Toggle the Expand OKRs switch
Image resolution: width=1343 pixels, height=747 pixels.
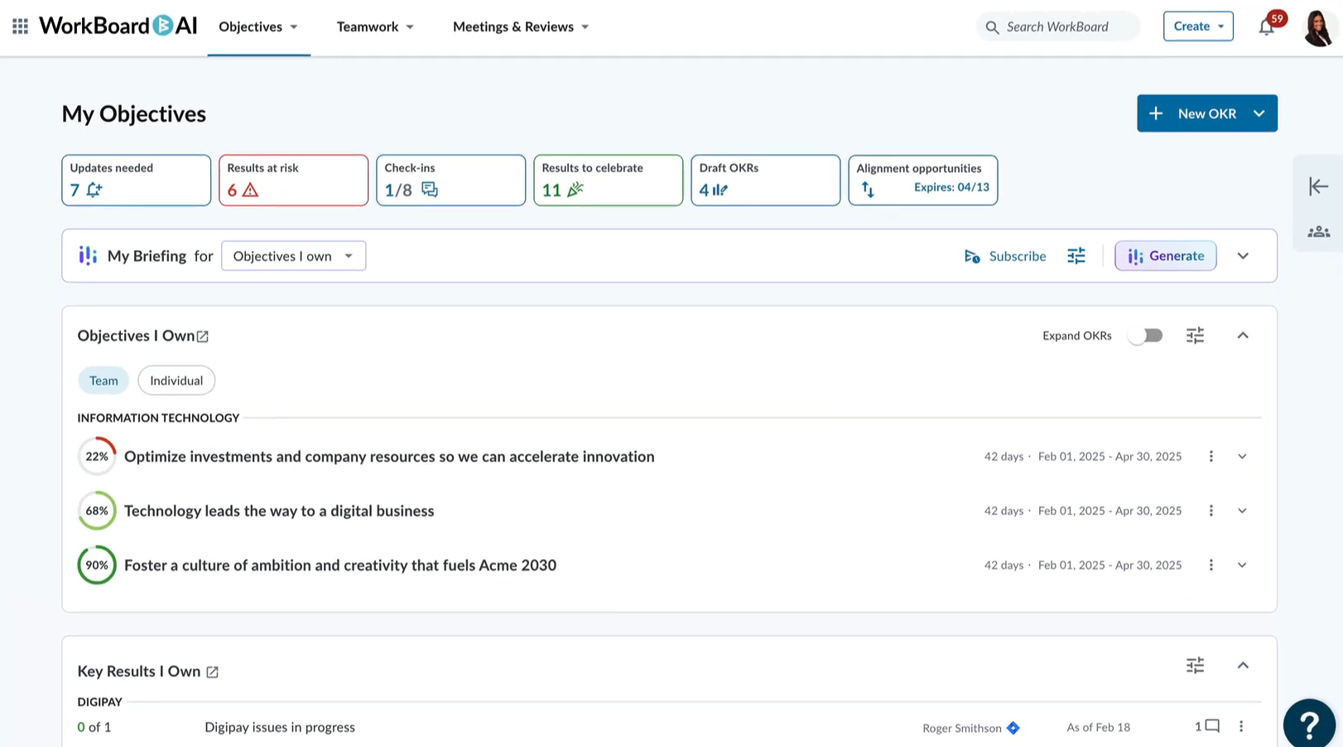[1146, 335]
